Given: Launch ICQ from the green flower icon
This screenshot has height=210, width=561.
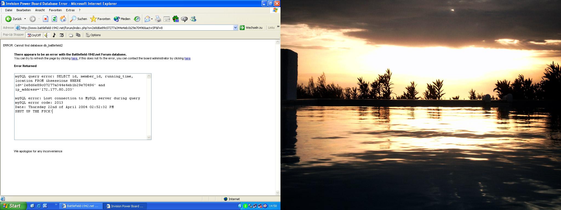Looking at the screenshot, I should [x=176, y=19].
